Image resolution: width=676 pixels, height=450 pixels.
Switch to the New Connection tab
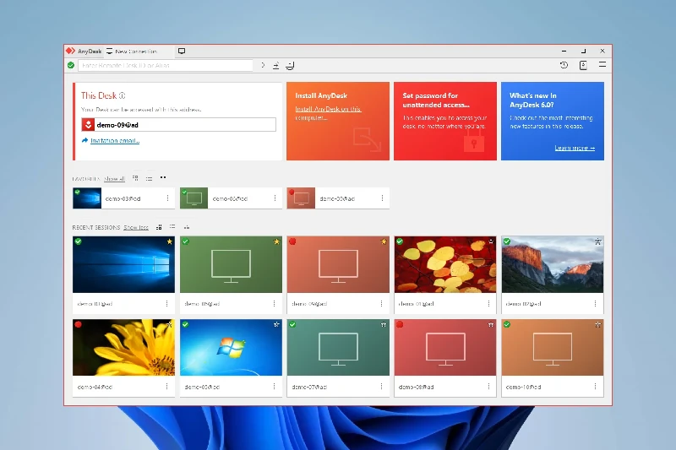click(132, 52)
